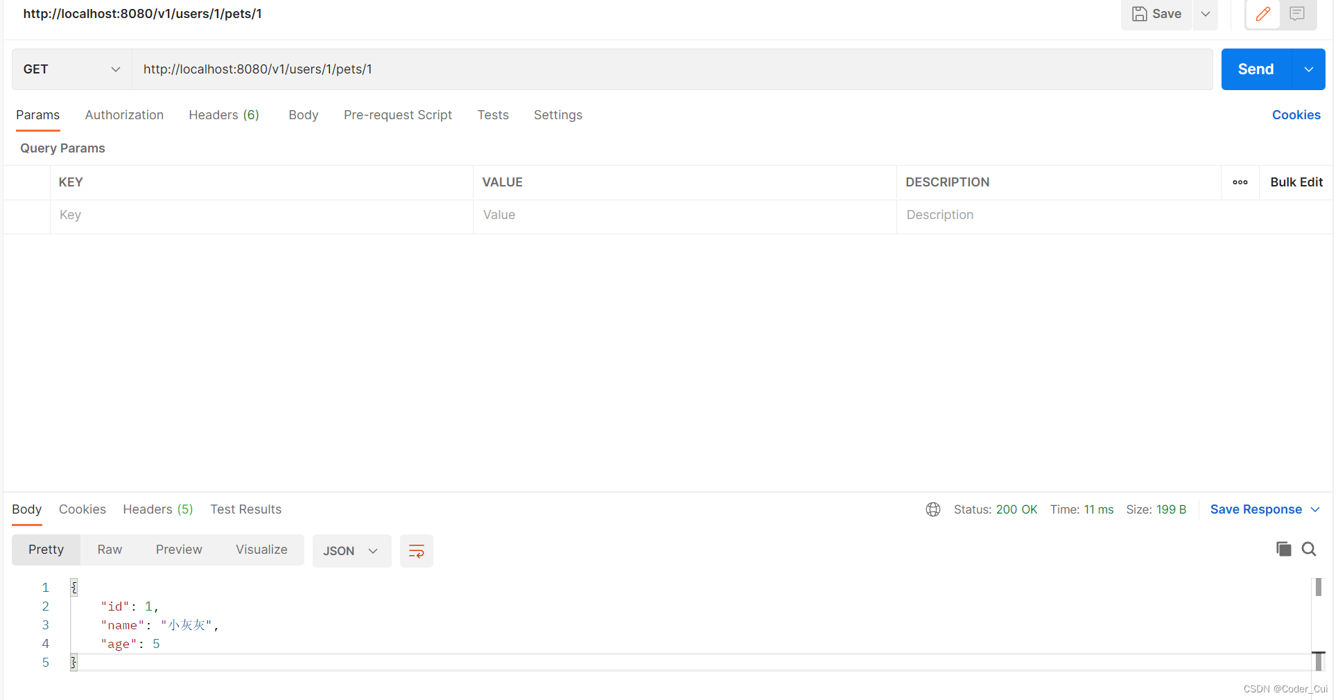
Task: Click the response scrollbar thumb
Action: point(1319,587)
